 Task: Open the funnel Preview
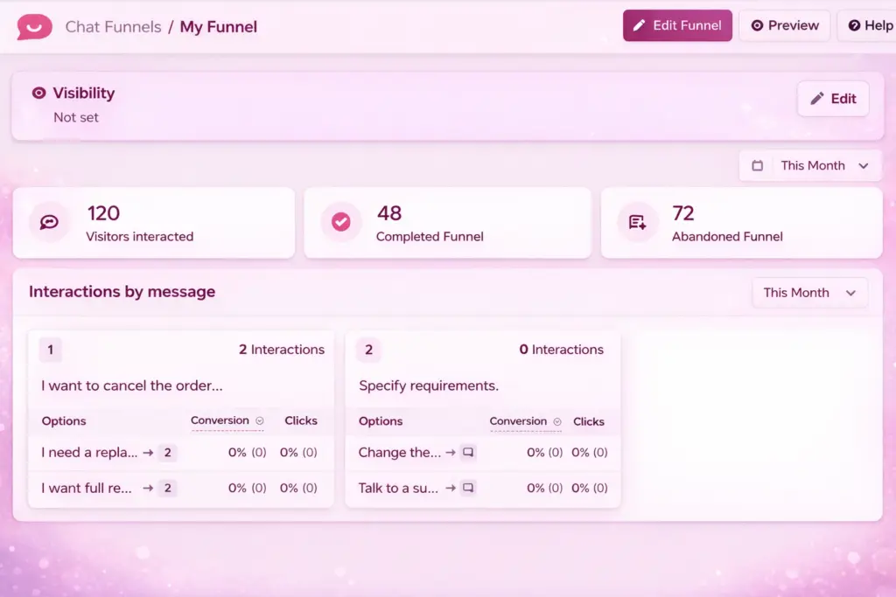point(784,25)
